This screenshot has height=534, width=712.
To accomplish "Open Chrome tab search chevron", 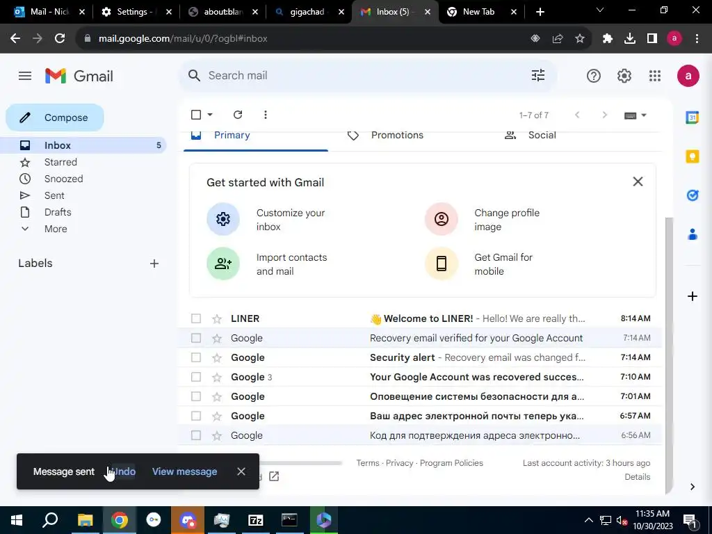I will [x=600, y=10].
